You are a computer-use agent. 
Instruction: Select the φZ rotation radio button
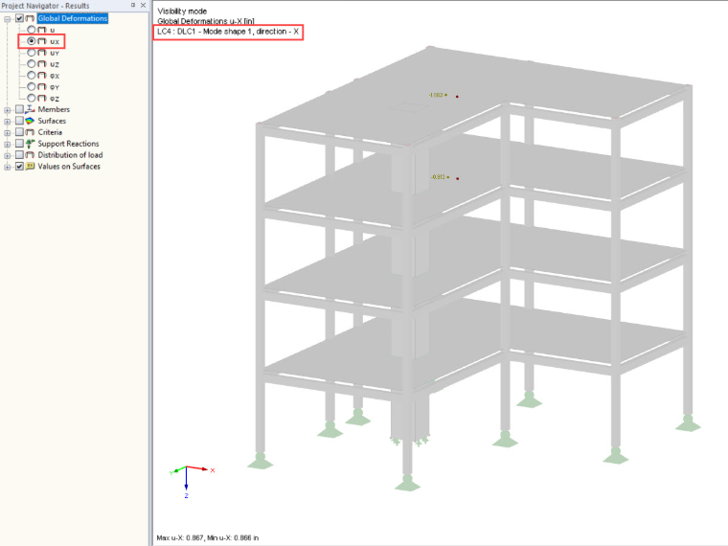coord(31,98)
